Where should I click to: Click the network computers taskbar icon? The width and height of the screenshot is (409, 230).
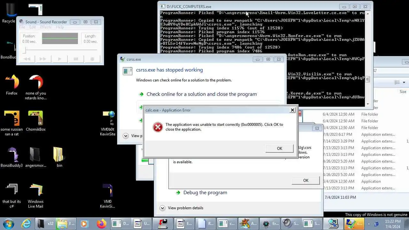click(x=333, y=223)
